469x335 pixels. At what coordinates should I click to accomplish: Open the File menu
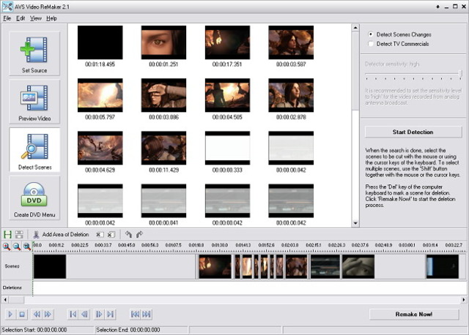[7, 18]
